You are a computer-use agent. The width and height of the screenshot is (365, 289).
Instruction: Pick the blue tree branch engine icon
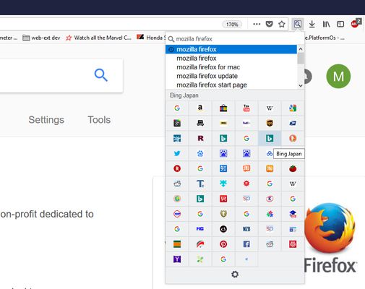coord(177,138)
